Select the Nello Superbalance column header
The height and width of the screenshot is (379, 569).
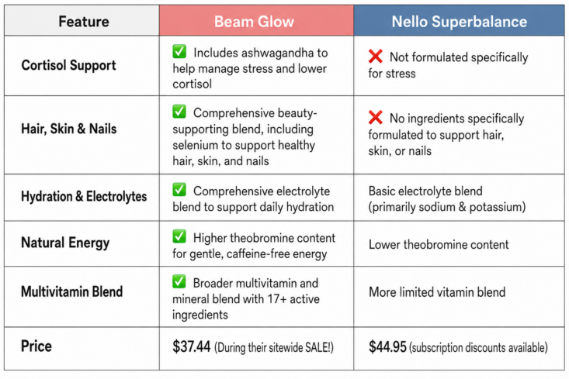pos(459,21)
